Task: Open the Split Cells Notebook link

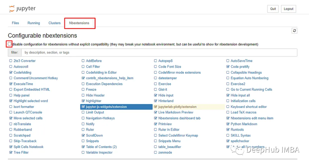Action: (29, 147)
